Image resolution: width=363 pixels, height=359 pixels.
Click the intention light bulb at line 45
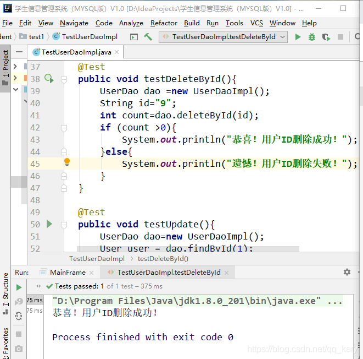[67, 162]
